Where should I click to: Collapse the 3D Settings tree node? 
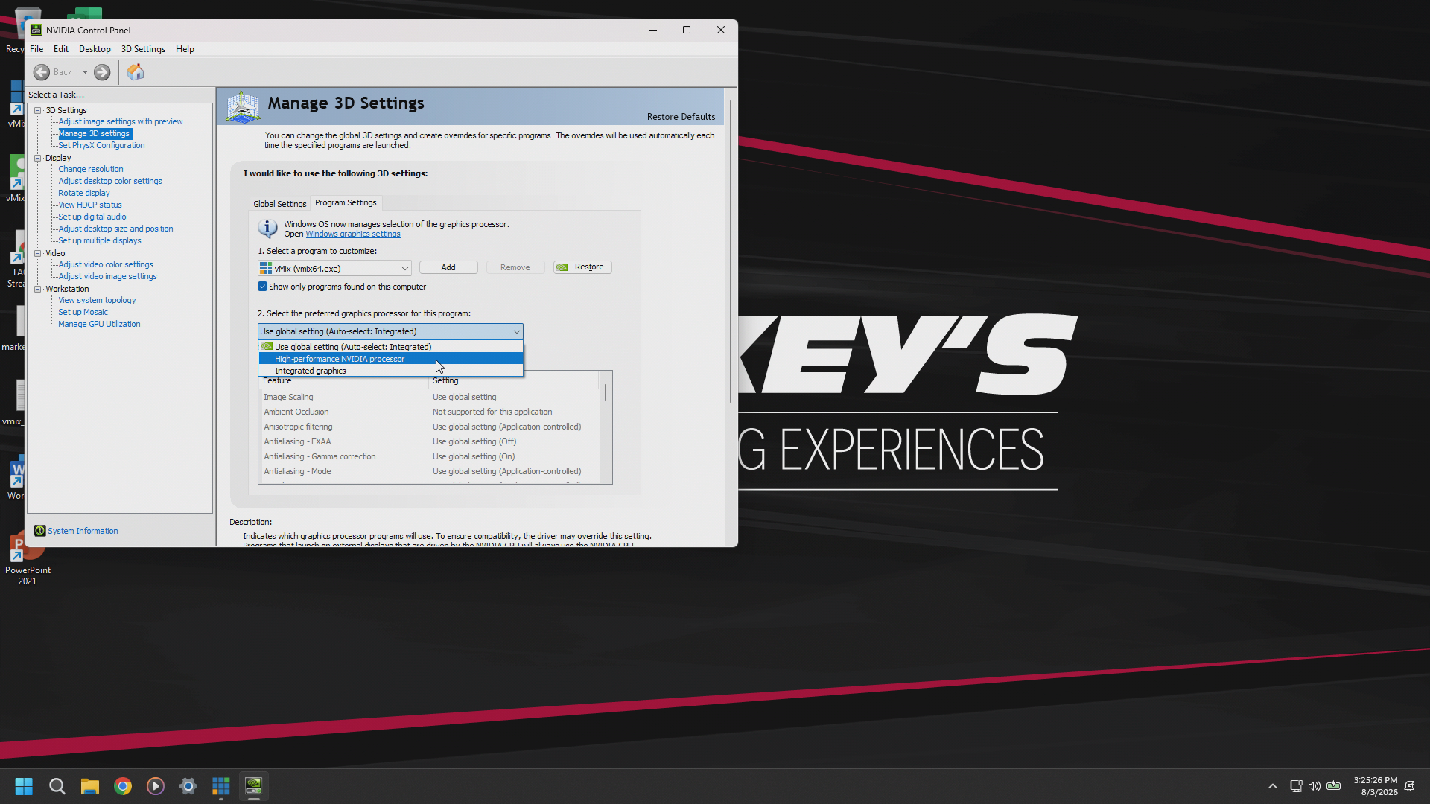point(38,110)
